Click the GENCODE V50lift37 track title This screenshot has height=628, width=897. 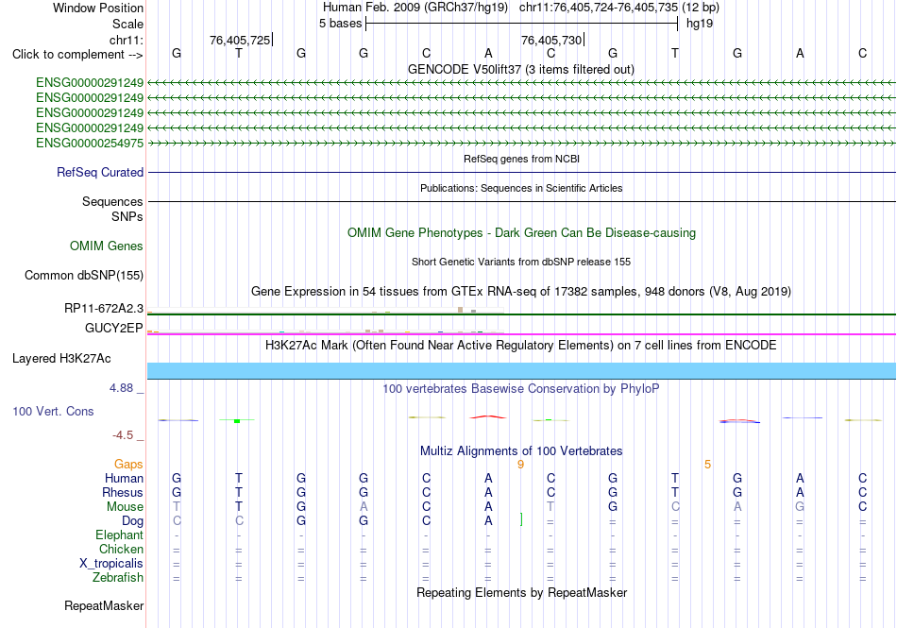point(520,69)
